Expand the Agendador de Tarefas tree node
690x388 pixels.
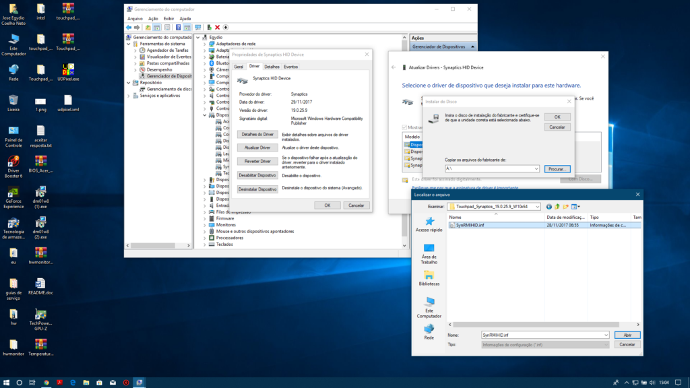click(x=135, y=50)
